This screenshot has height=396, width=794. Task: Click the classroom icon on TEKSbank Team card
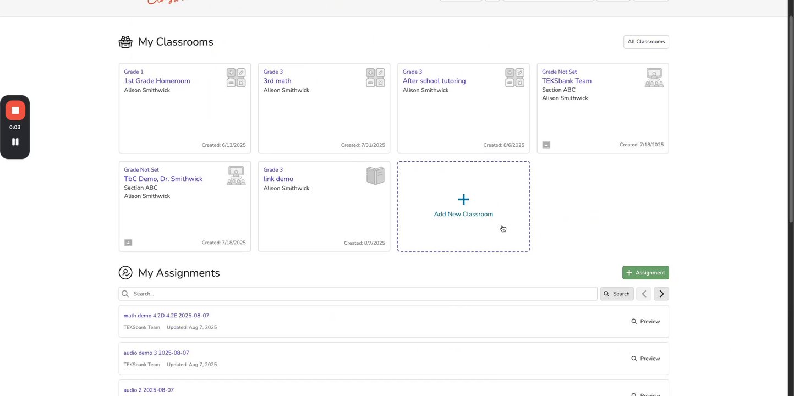tap(654, 78)
